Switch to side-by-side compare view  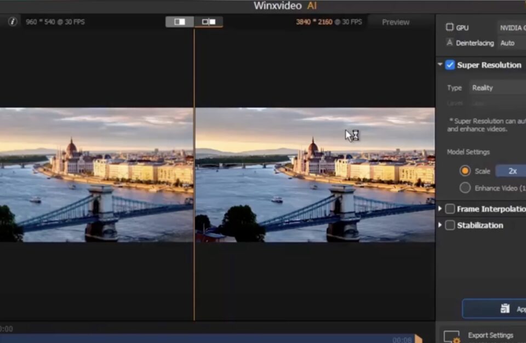pyautogui.click(x=208, y=22)
